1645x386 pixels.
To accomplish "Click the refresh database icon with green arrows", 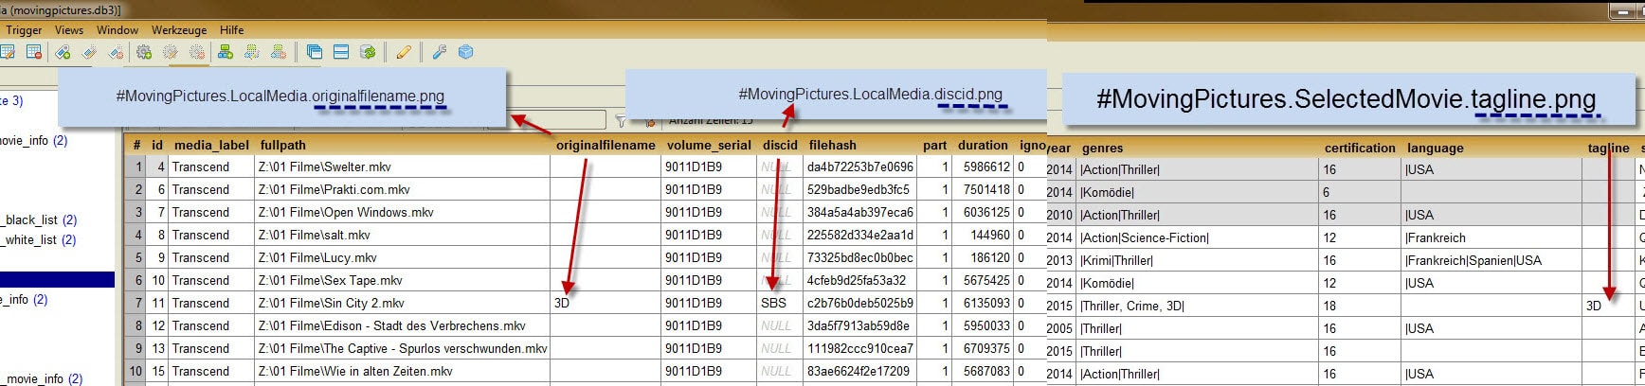I will click(x=368, y=52).
